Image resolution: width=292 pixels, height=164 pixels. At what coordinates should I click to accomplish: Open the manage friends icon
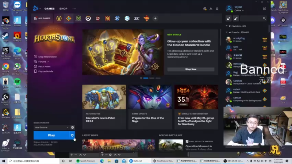click(236, 19)
